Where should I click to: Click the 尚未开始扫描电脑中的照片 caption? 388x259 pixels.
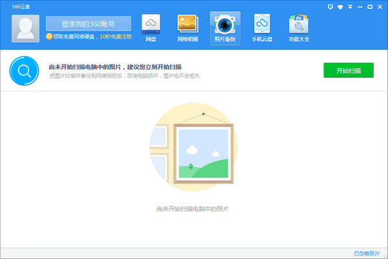[193, 209]
